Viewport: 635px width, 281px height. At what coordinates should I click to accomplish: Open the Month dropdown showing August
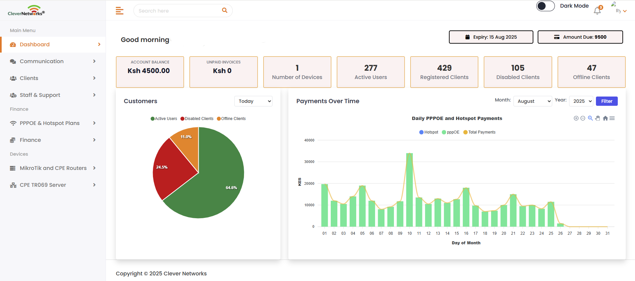tap(532, 101)
